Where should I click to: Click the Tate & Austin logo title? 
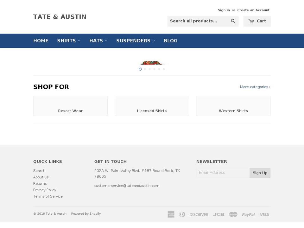pos(60,17)
